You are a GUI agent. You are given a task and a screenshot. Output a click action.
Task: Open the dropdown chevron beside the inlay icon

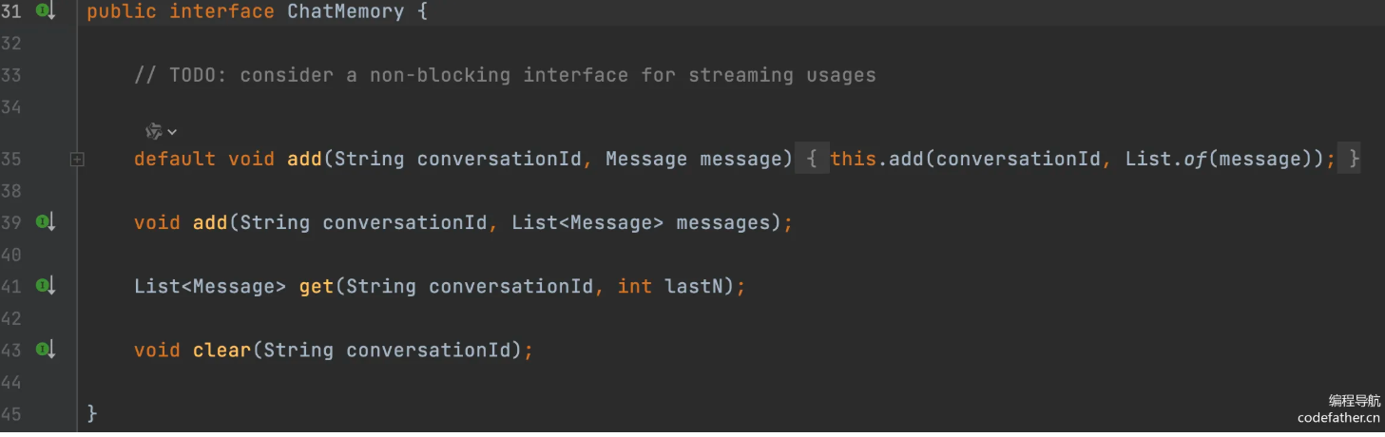pos(172,132)
